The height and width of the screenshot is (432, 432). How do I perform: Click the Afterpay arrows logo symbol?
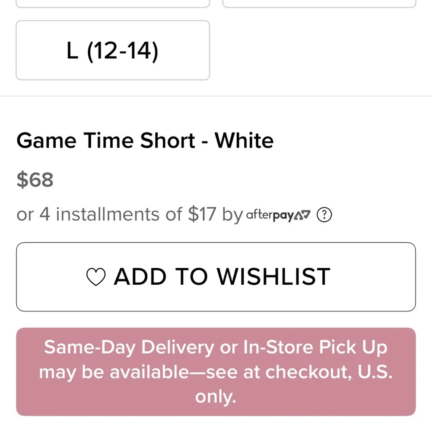click(x=302, y=215)
